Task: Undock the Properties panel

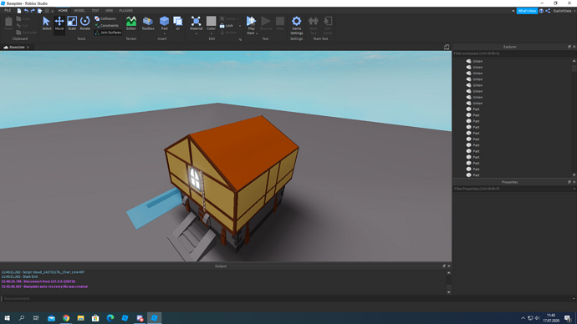Action: point(569,182)
